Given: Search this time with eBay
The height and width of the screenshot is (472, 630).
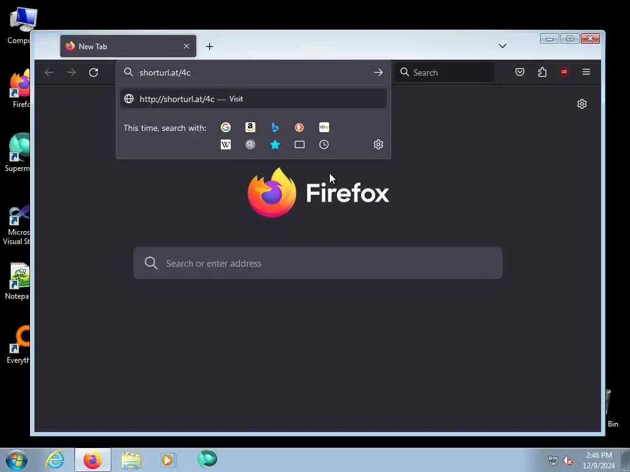Looking at the screenshot, I should pyautogui.click(x=324, y=128).
